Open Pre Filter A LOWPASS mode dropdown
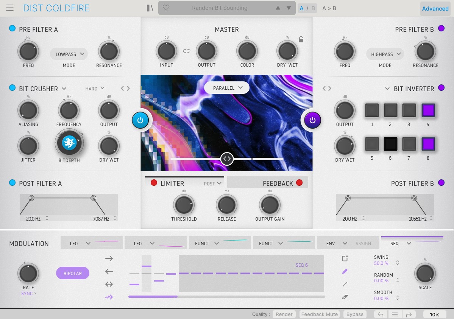This screenshot has width=454, height=319. [x=69, y=54]
